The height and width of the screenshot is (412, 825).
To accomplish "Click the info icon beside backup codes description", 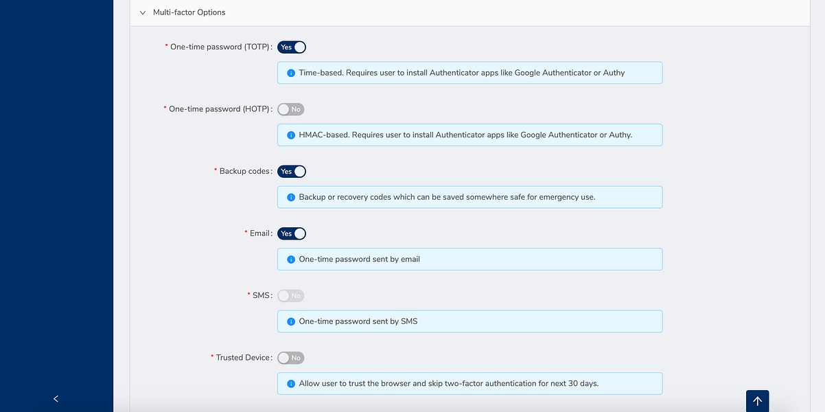I will tap(291, 197).
